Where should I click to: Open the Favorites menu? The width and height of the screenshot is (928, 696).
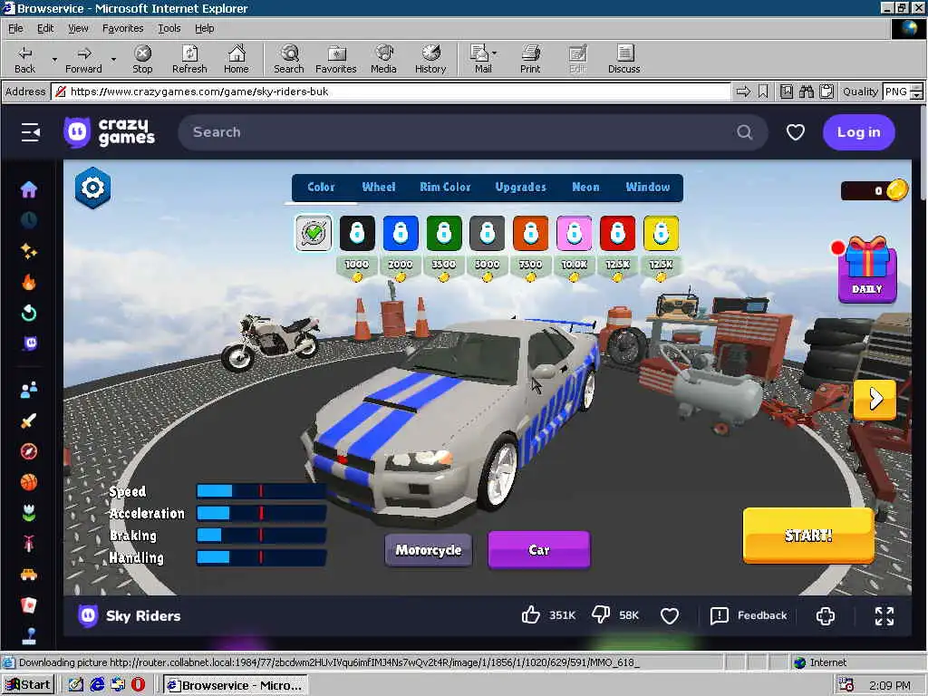pyautogui.click(x=122, y=28)
